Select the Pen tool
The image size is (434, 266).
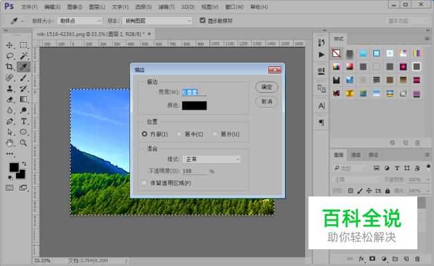(9, 122)
